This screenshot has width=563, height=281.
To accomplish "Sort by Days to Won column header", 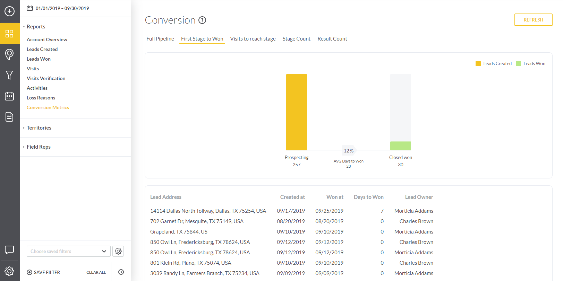I will click(369, 197).
